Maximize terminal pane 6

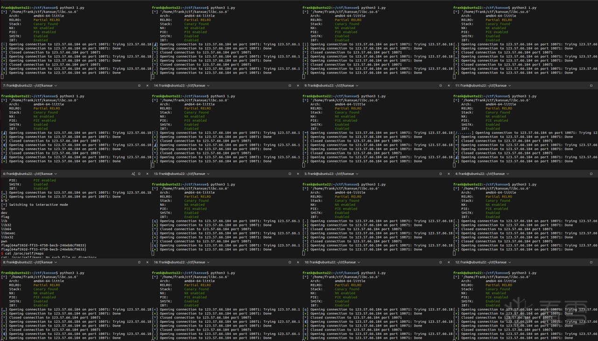[x=139, y=174]
